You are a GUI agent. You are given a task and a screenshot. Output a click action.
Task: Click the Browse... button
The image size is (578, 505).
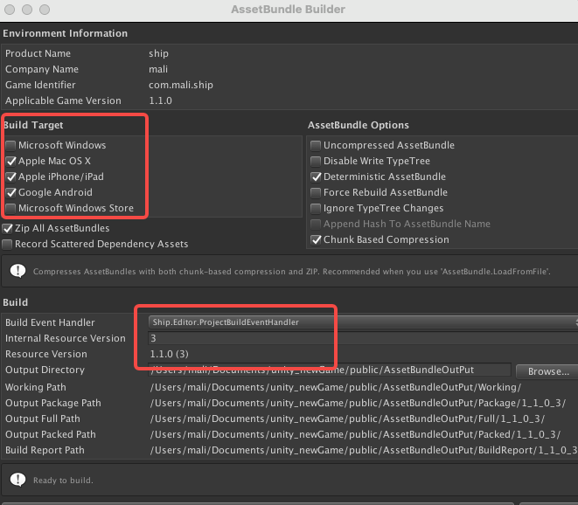pos(547,371)
